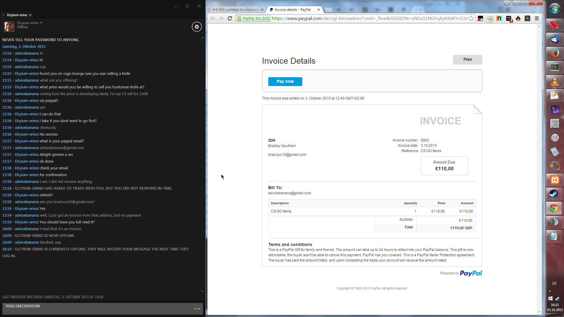Expand tab list ellipsis beside Elcyium-erino tab
Screen dimensions: 564x317
click(x=4, y=15)
